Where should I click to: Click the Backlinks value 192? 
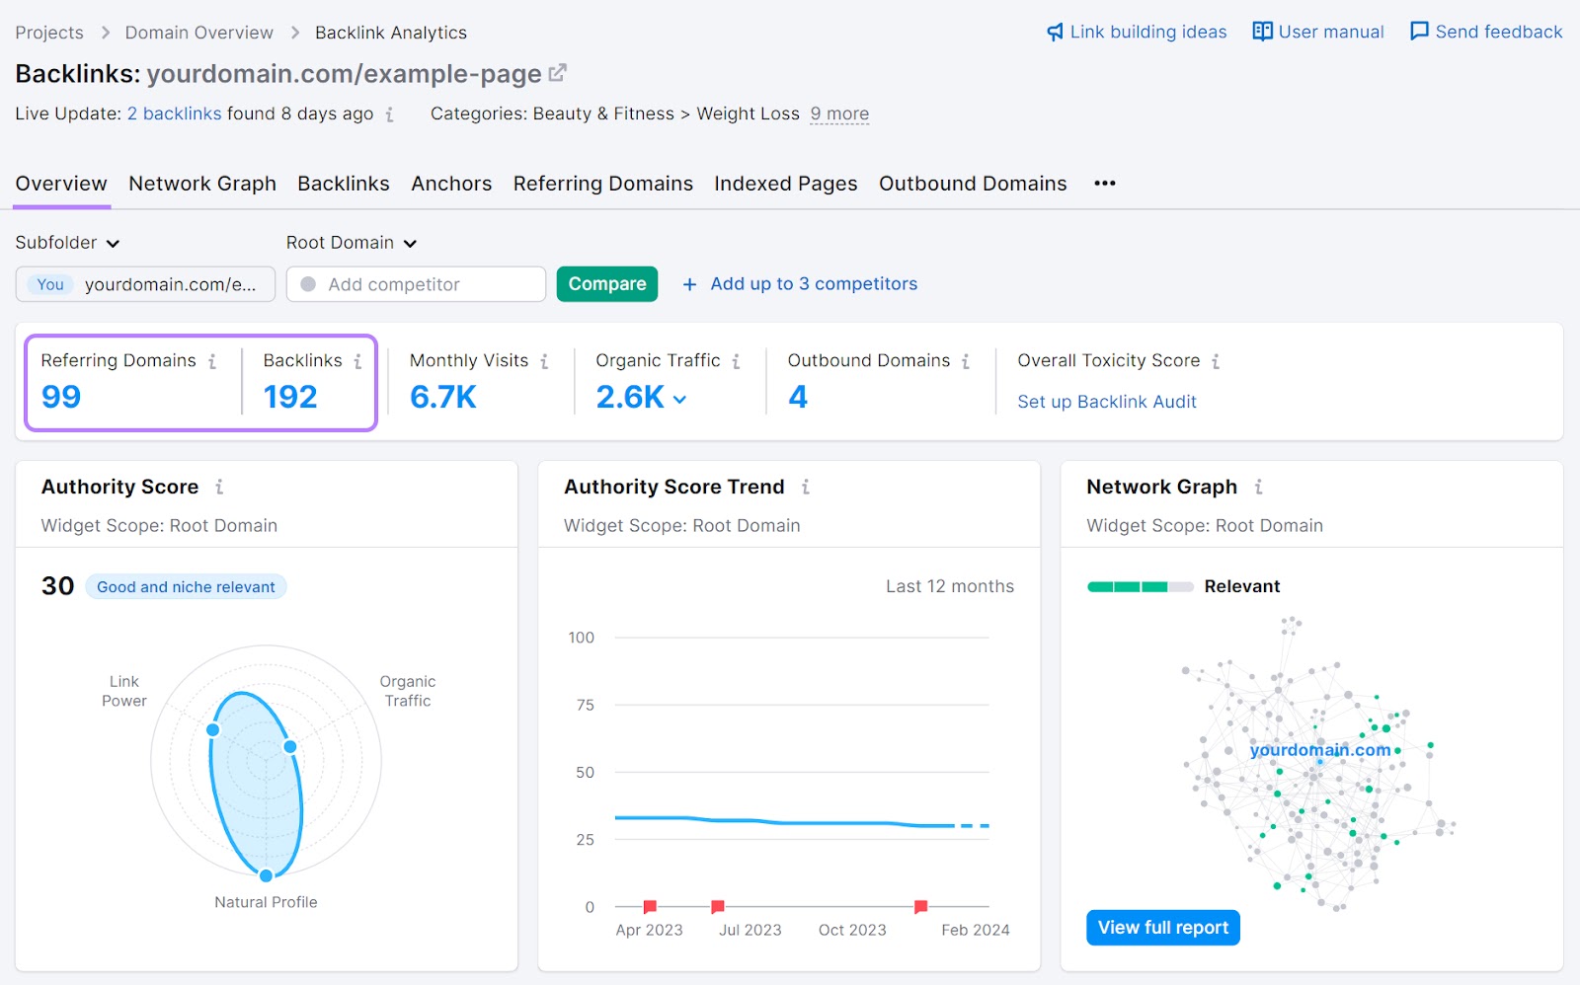[x=290, y=397]
